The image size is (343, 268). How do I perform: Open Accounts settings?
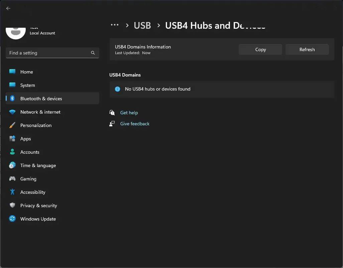pyautogui.click(x=52, y=152)
